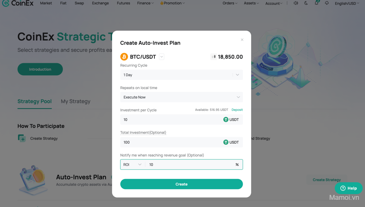Open the Help chat widget
Image resolution: width=365 pixels, height=207 pixels.
tap(349, 188)
